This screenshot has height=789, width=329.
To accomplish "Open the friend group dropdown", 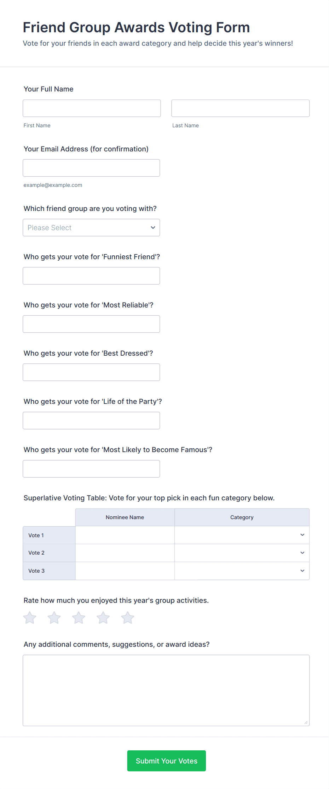I will pyautogui.click(x=91, y=228).
